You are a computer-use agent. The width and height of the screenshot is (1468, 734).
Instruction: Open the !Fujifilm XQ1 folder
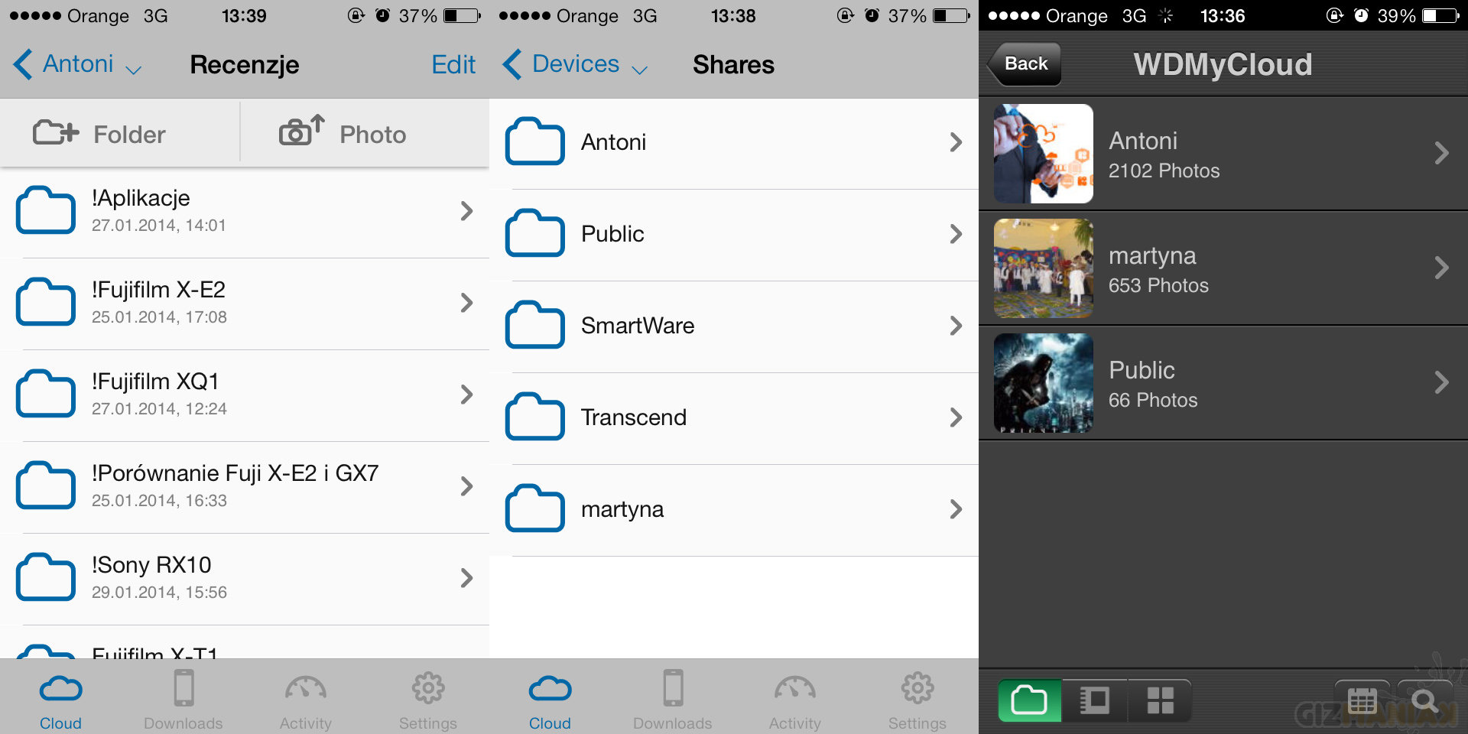pyautogui.click(x=245, y=395)
